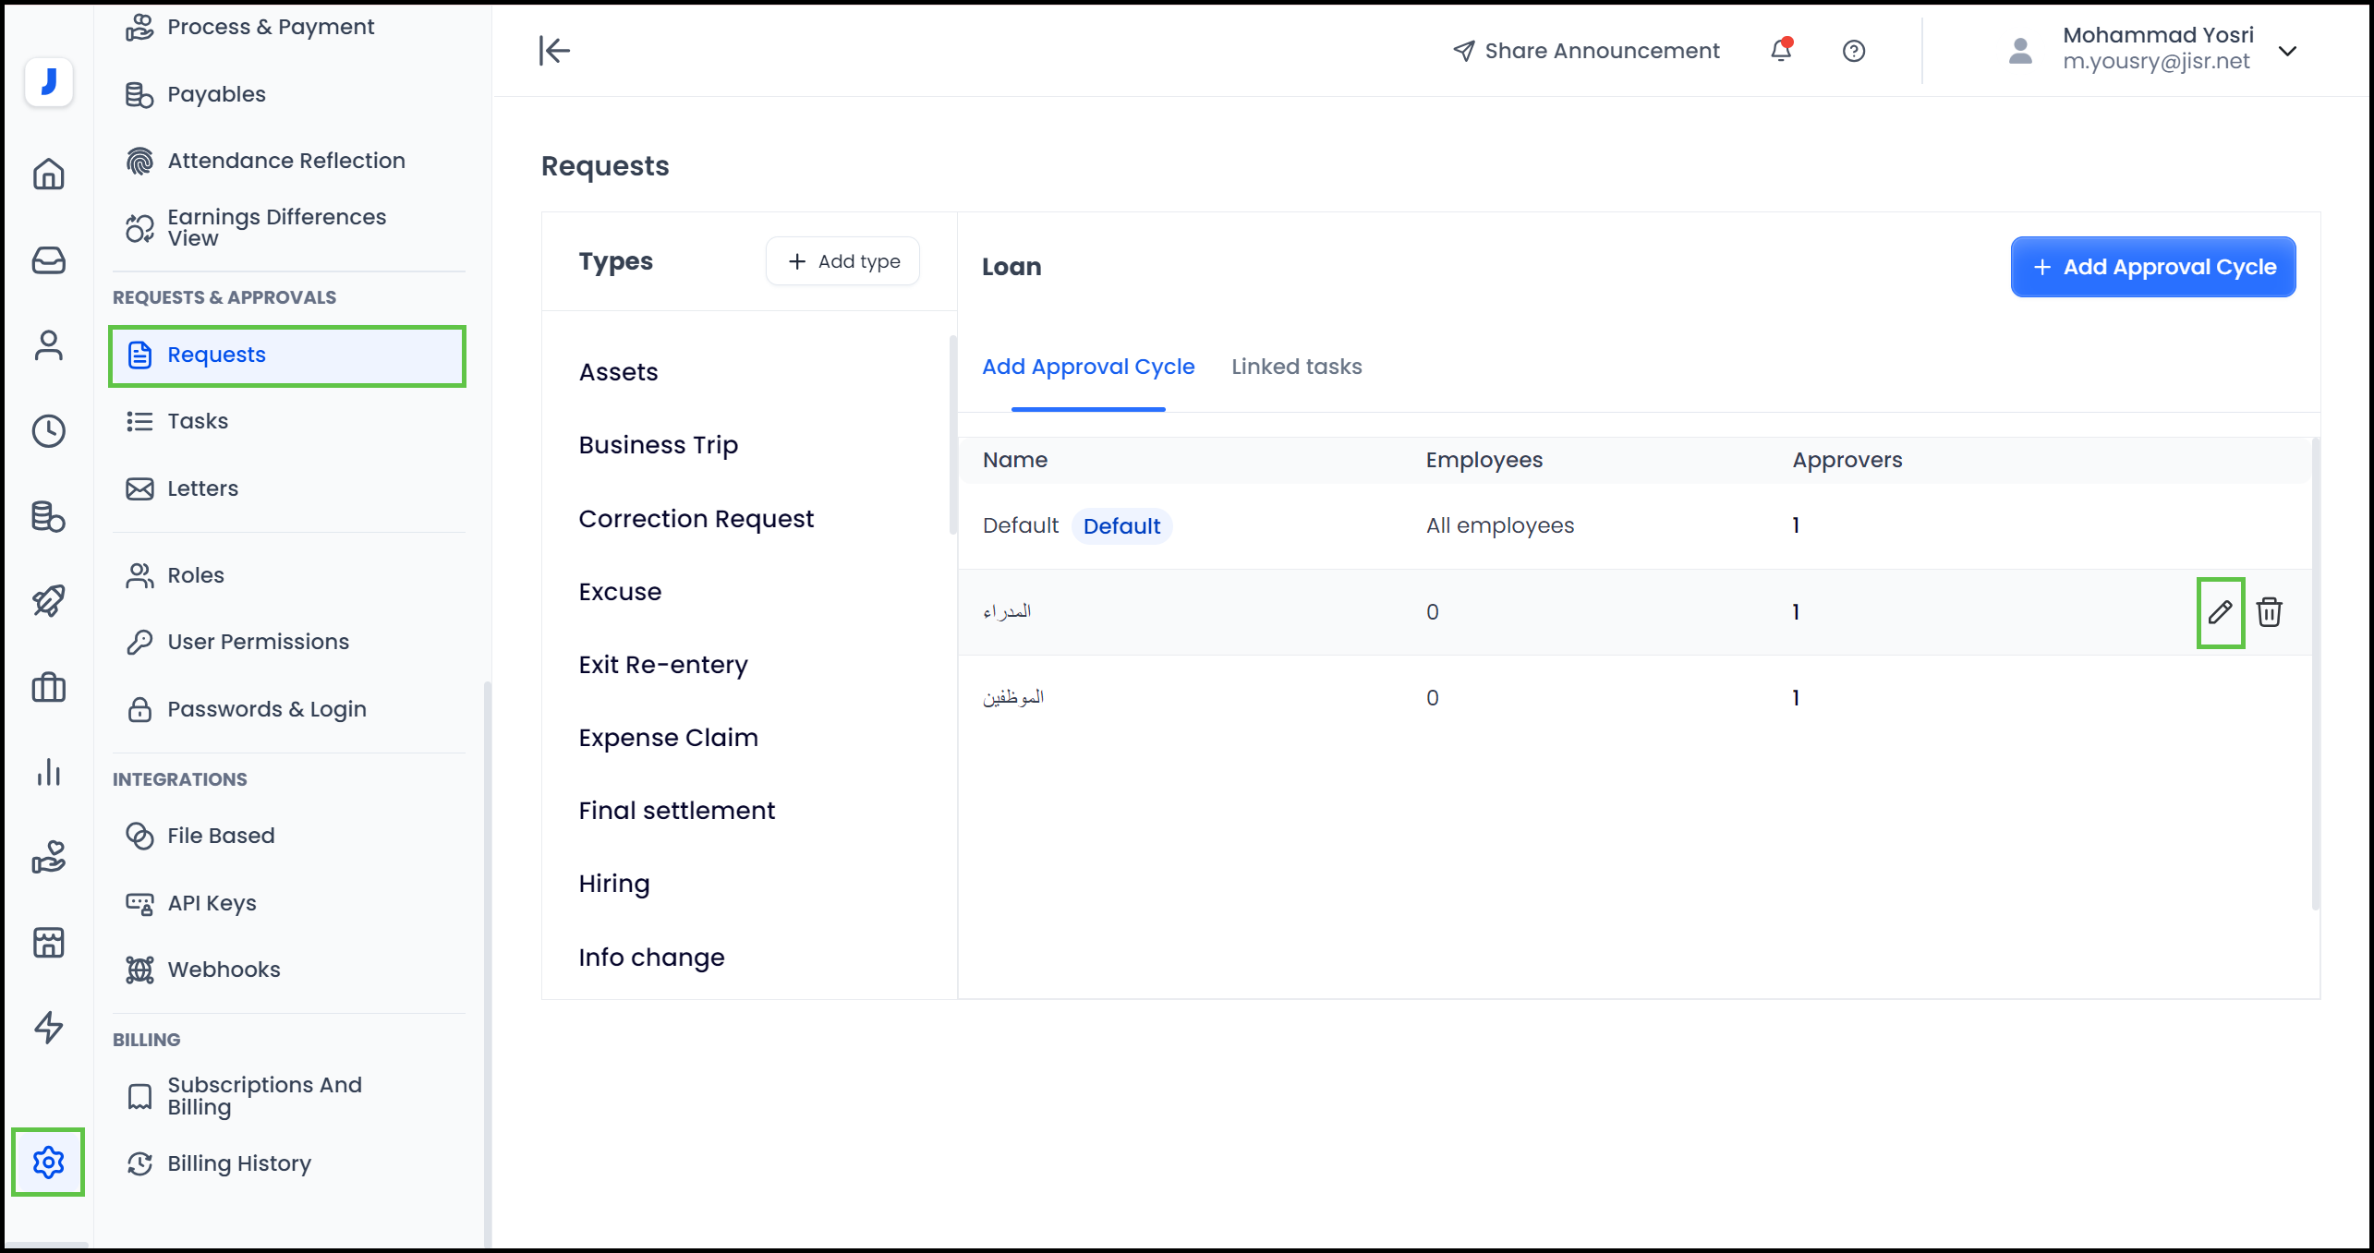Open Webhooks under Integrations
The image size is (2374, 1253).
tap(224, 970)
